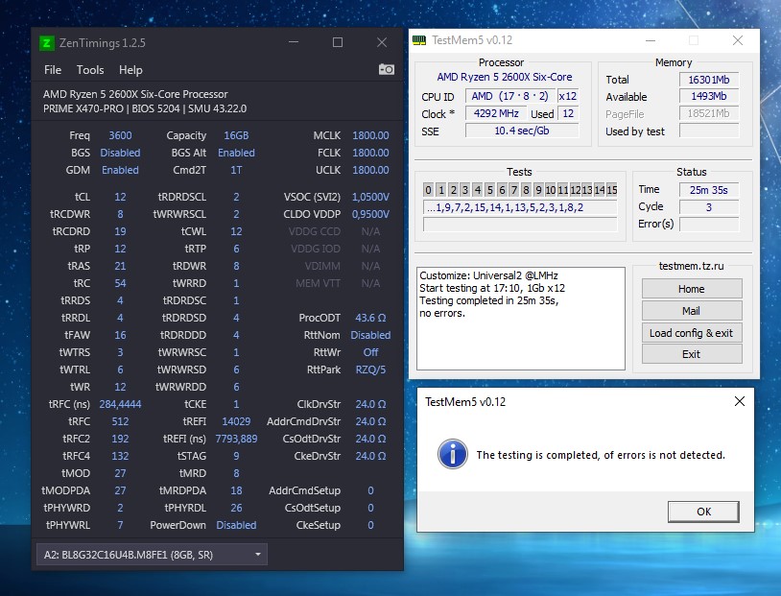This screenshot has width=781, height=596.
Task: Click the BGS Disabled value
Action: (x=120, y=153)
